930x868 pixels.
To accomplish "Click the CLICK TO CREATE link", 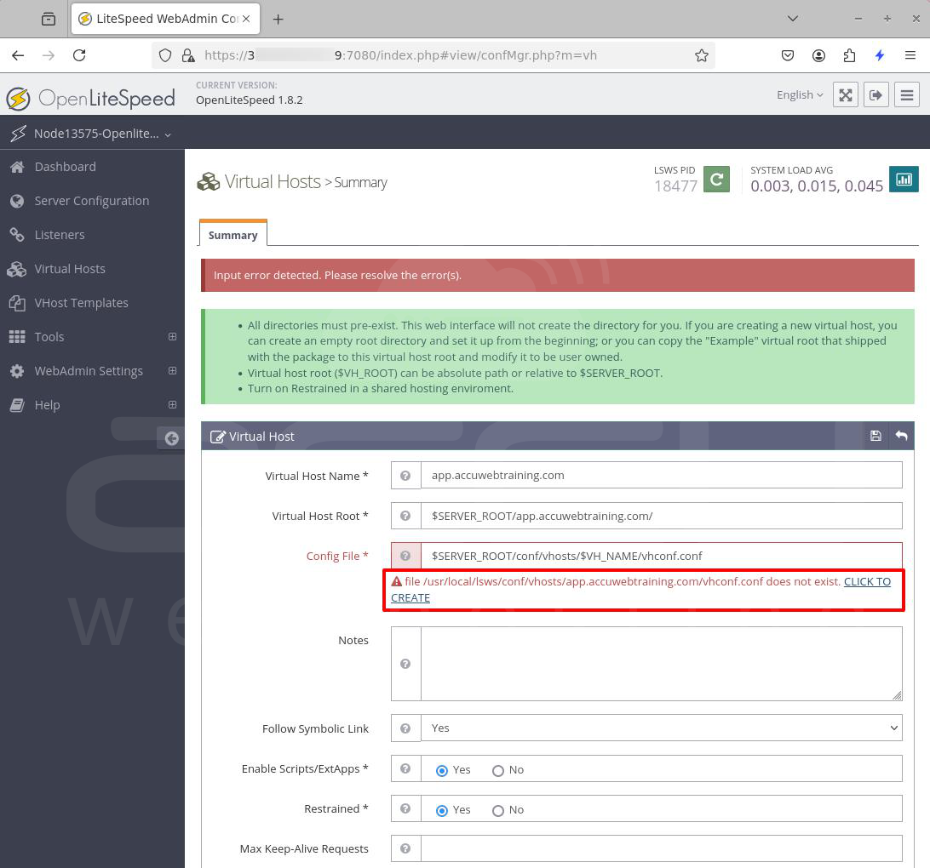I will pyautogui.click(x=867, y=582).
